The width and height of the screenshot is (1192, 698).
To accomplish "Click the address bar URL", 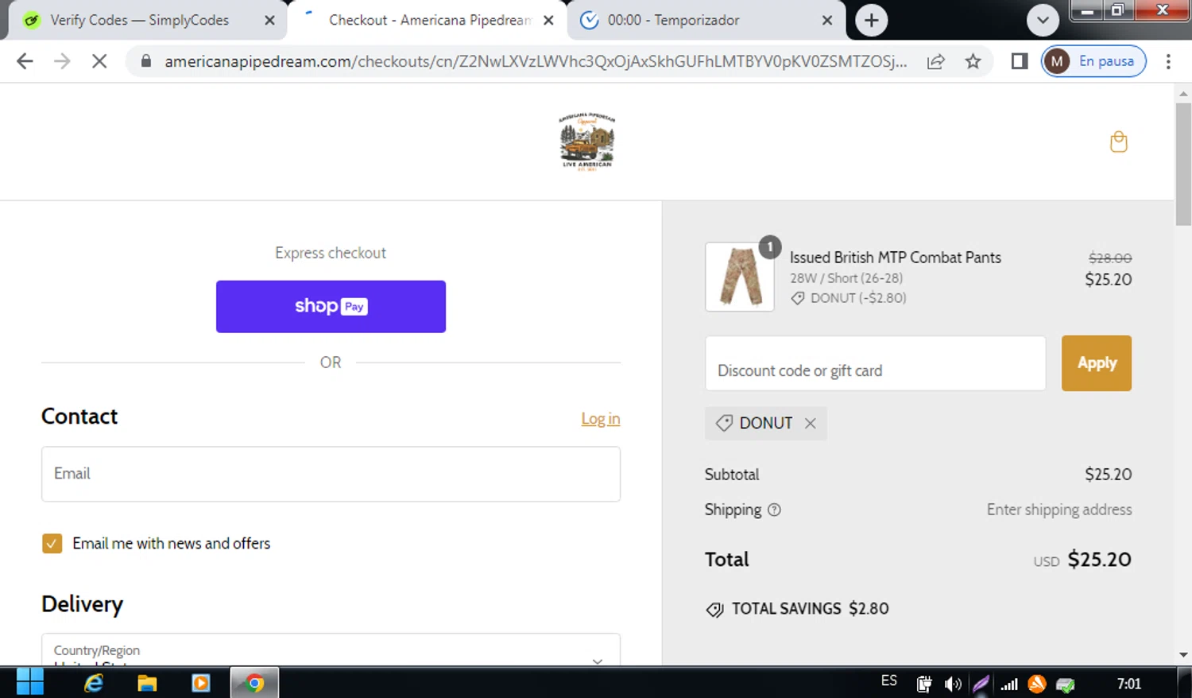I will pos(535,61).
